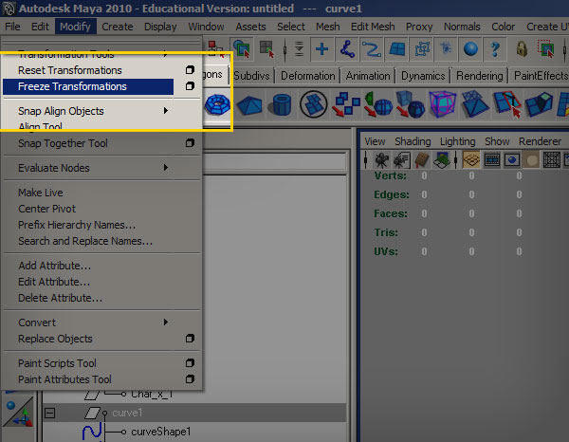Select curveShape1 in the Outliner

161,432
